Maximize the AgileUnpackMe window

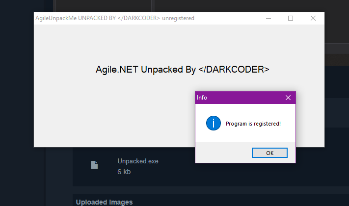click(291, 18)
